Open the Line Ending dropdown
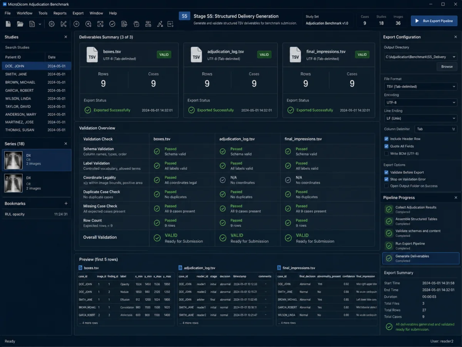Image resolution: width=462 pixels, height=347 pixels. 420,118
